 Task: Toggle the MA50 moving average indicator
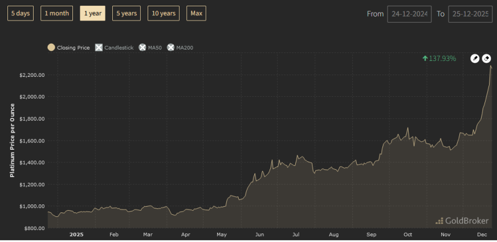[142, 48]
